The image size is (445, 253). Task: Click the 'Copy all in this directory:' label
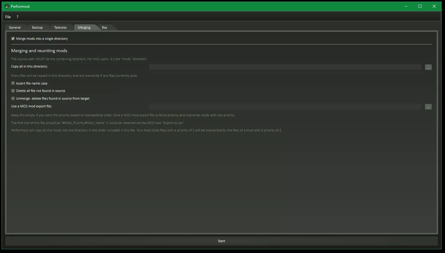coord(29,67)
